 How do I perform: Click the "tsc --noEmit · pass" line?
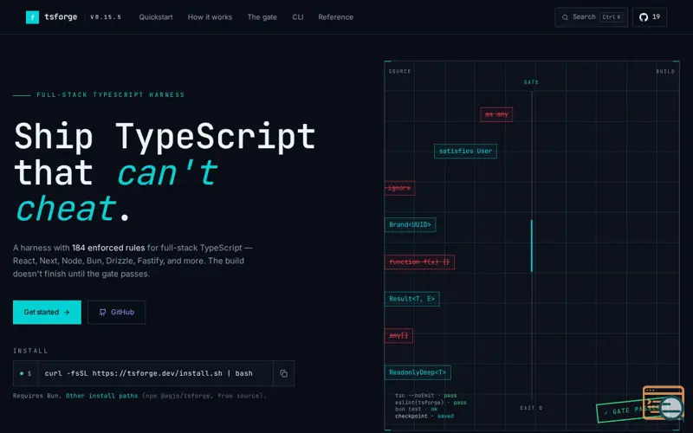[x=426, y=396]
